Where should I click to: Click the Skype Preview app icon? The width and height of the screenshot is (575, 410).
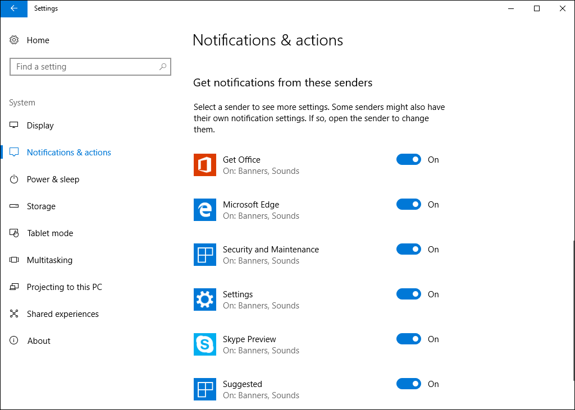coord(205,344)
